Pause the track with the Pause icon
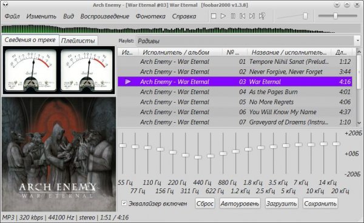The image size is (364, 223). pyautogui.click(x=233, y=16)
